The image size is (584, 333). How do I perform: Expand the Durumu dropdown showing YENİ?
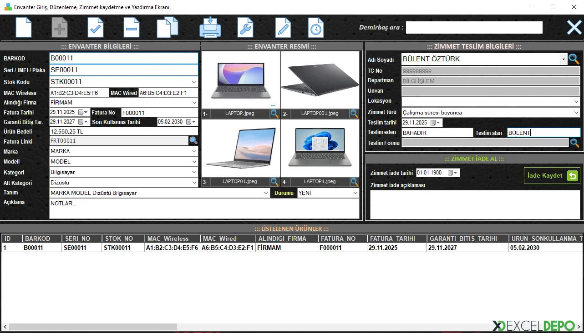click(x=355, y=193)
